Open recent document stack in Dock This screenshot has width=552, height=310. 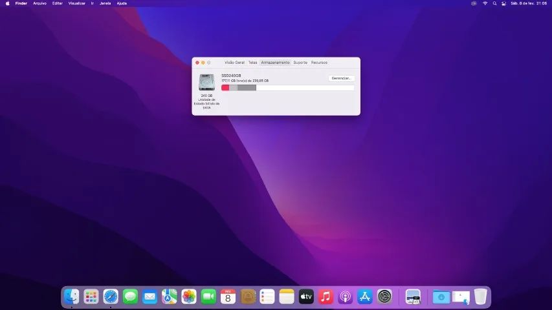pos(461,297)
